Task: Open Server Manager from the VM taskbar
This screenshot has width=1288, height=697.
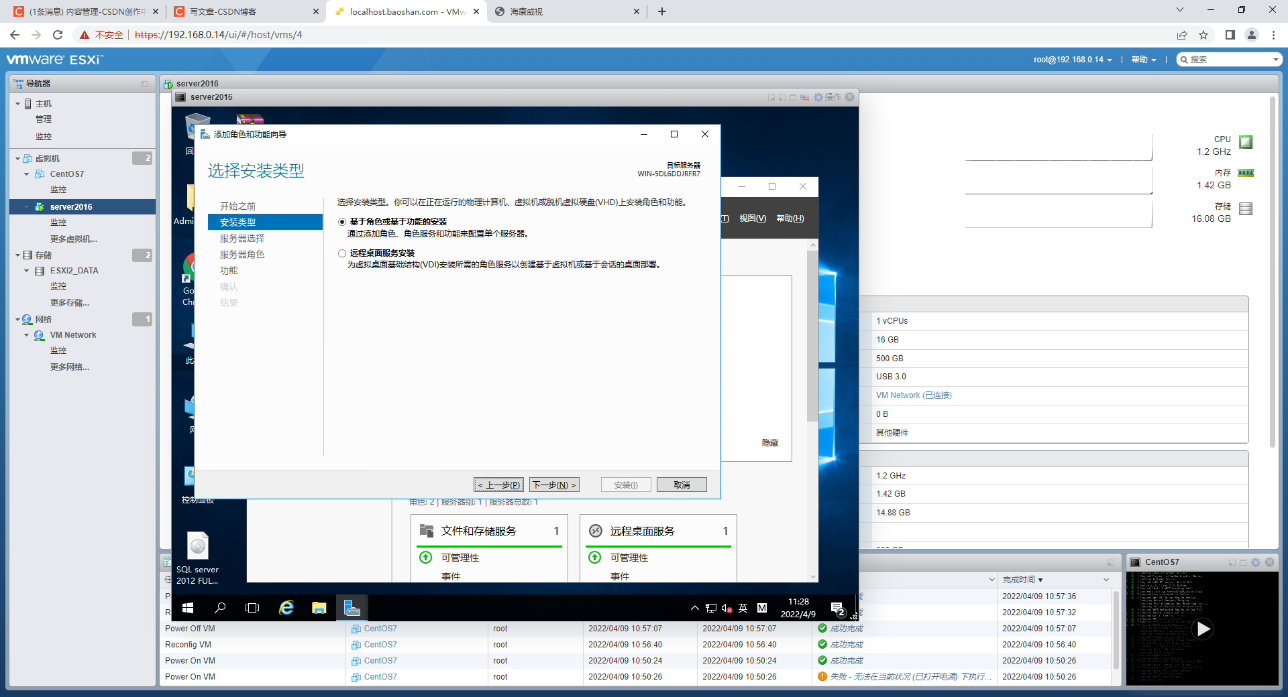Action: coord(352,608)
